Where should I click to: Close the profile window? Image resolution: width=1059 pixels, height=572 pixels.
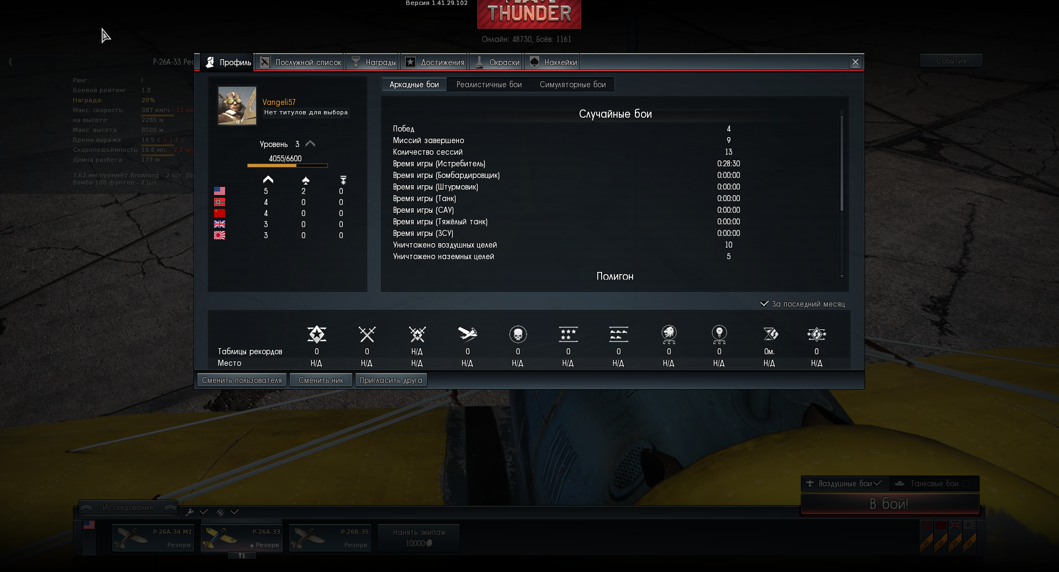coord(855,62)
